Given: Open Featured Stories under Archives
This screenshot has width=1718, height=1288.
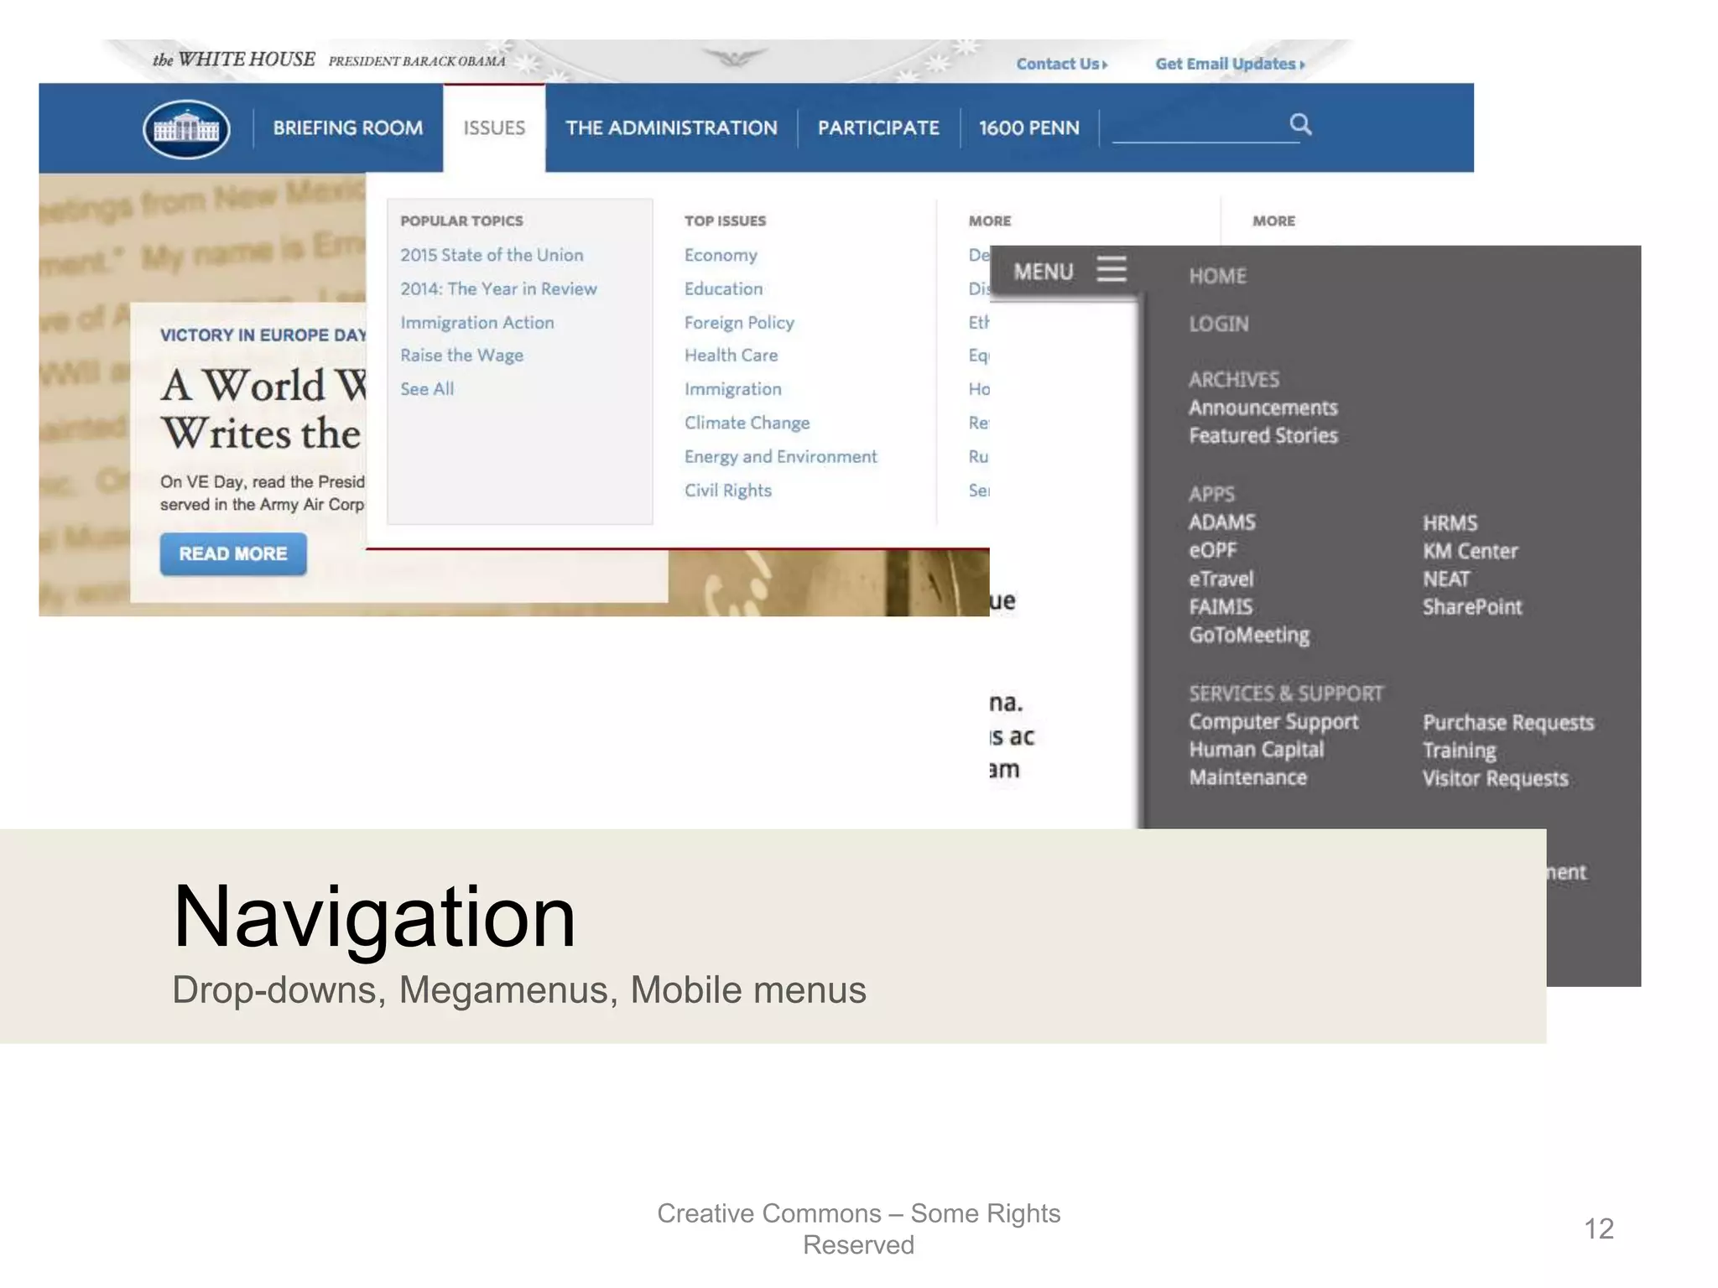Looking at the screenshot, I should point(1262,435).
